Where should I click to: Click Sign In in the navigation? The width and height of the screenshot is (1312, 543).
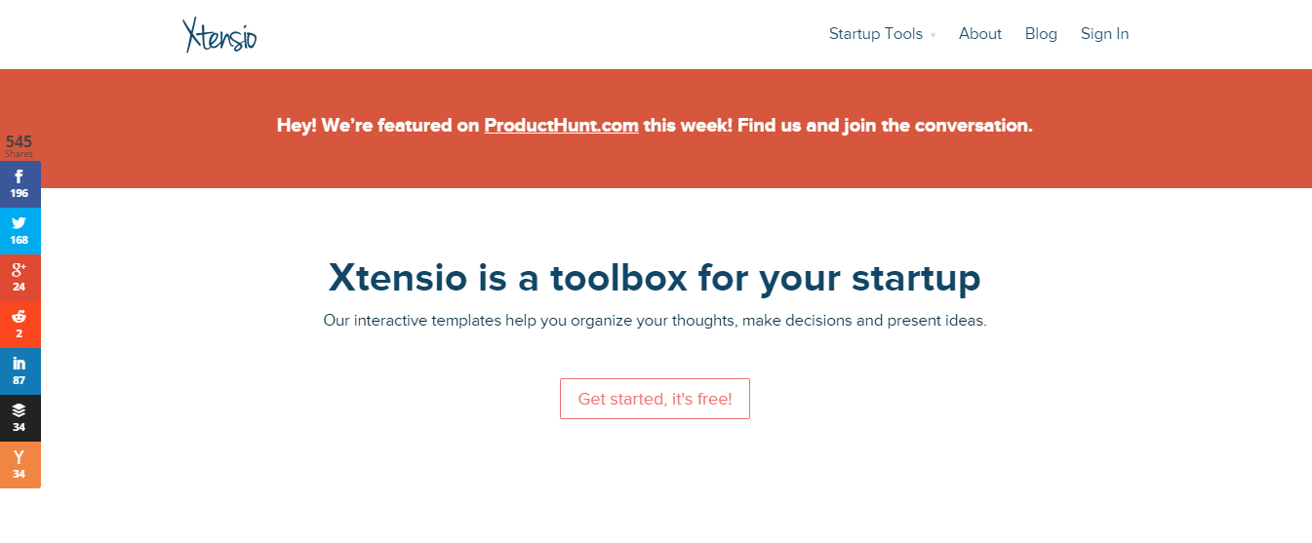(x=1104, y=34)
